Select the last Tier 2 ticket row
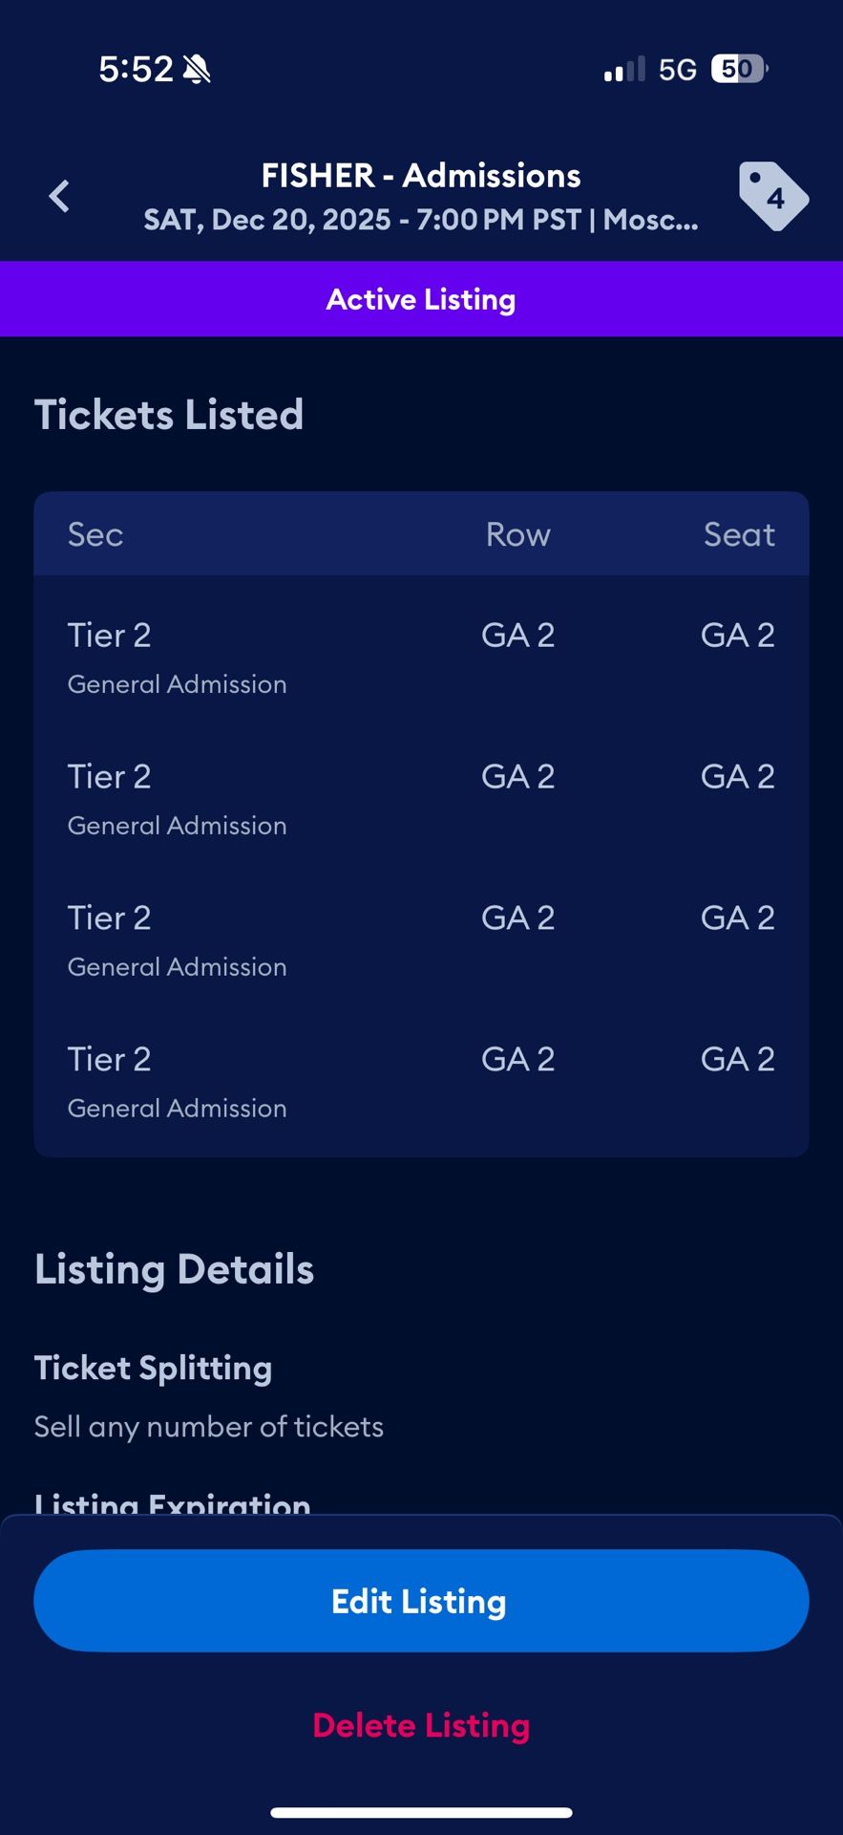843x1835 pixels. tap(421, 1082)
